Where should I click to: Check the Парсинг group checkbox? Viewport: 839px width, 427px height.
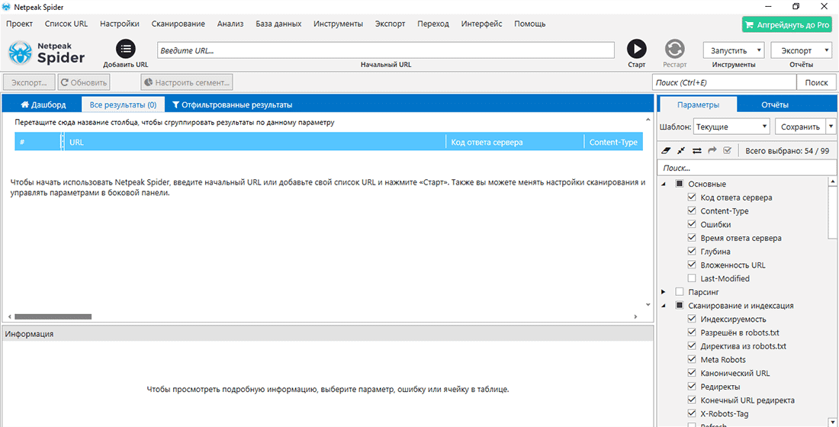coord(680,292)
